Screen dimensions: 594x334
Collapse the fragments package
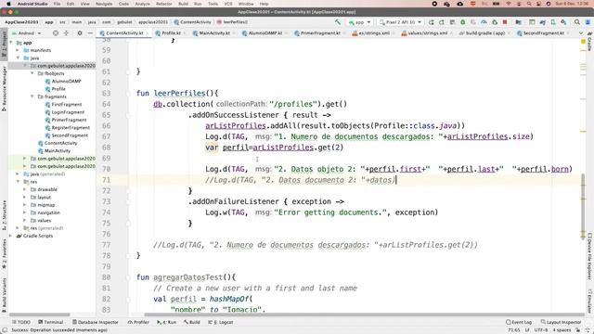click(x=32, y=96)
